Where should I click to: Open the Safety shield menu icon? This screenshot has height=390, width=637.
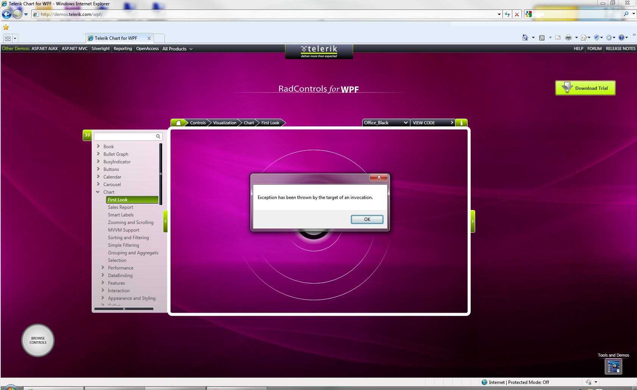(597, 38)
